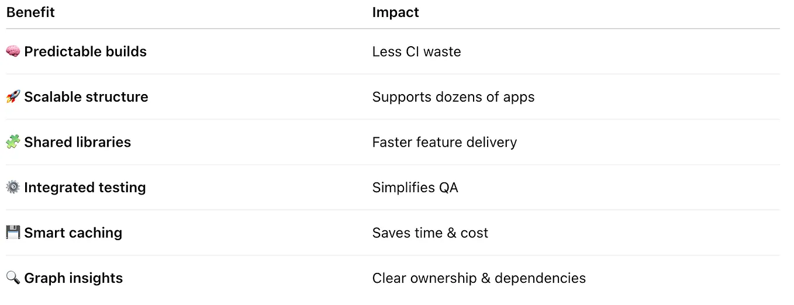
Task: Click the rocket emoji icon
Action: coord(13,97)
